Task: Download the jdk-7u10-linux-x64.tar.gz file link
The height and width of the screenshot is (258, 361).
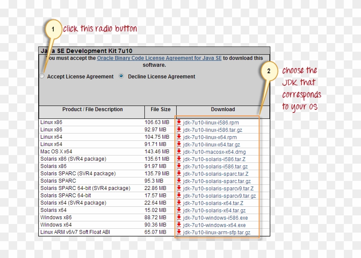Action: click(x=211, y=145)
